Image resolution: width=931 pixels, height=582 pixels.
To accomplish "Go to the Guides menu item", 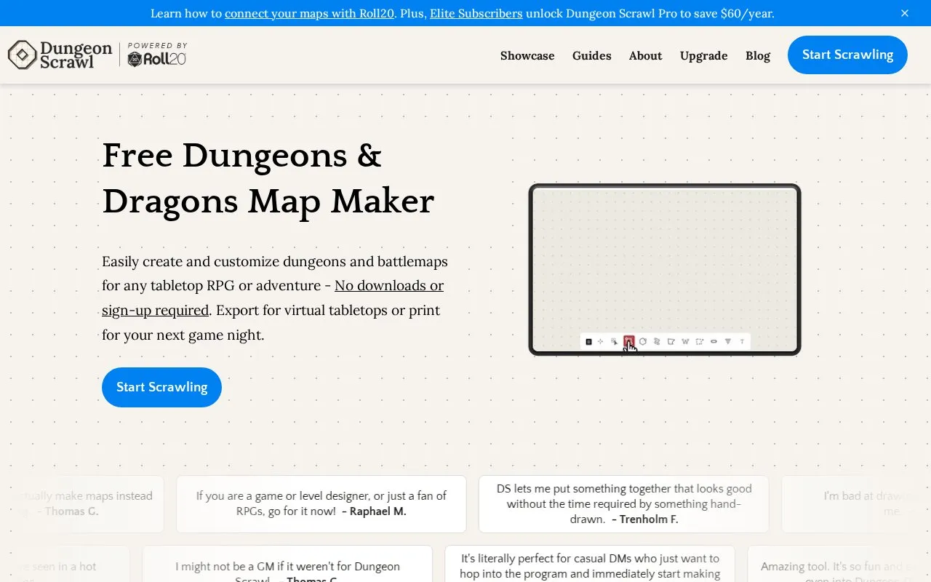I will [x=592, y=55].
